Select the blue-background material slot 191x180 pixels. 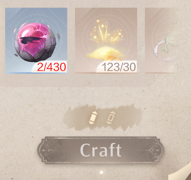coord(36,41)
